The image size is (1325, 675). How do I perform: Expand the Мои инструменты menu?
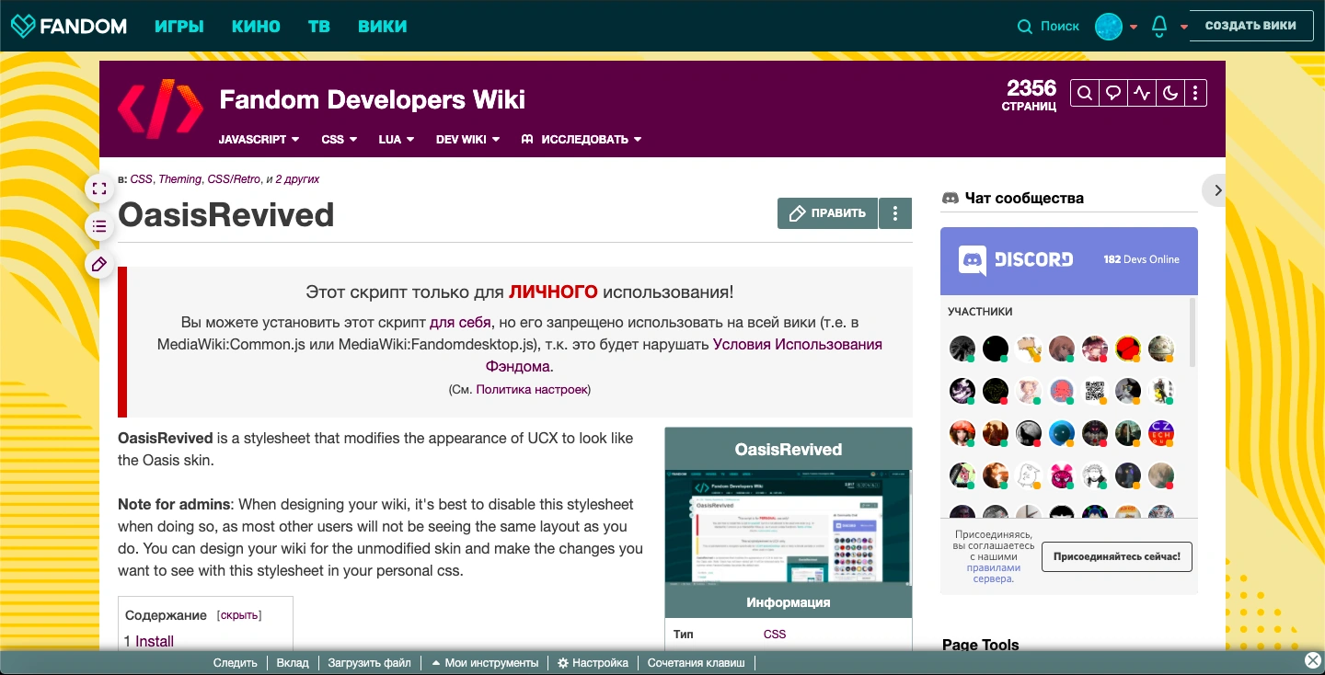click(x=484, y=663)
